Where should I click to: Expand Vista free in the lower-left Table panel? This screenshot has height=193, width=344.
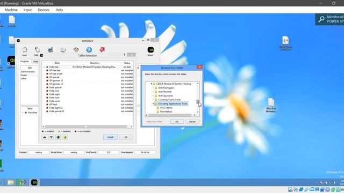(x=23, y=113)
